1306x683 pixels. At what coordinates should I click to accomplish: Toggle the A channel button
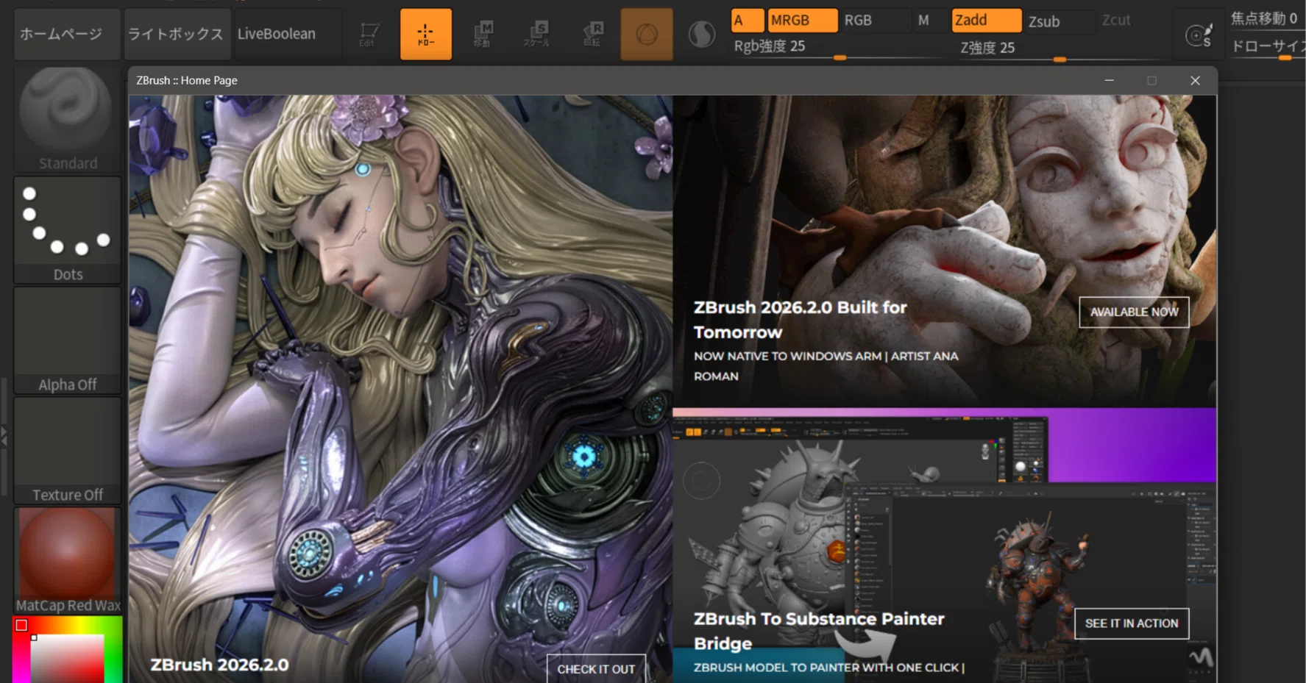[747, 21]
